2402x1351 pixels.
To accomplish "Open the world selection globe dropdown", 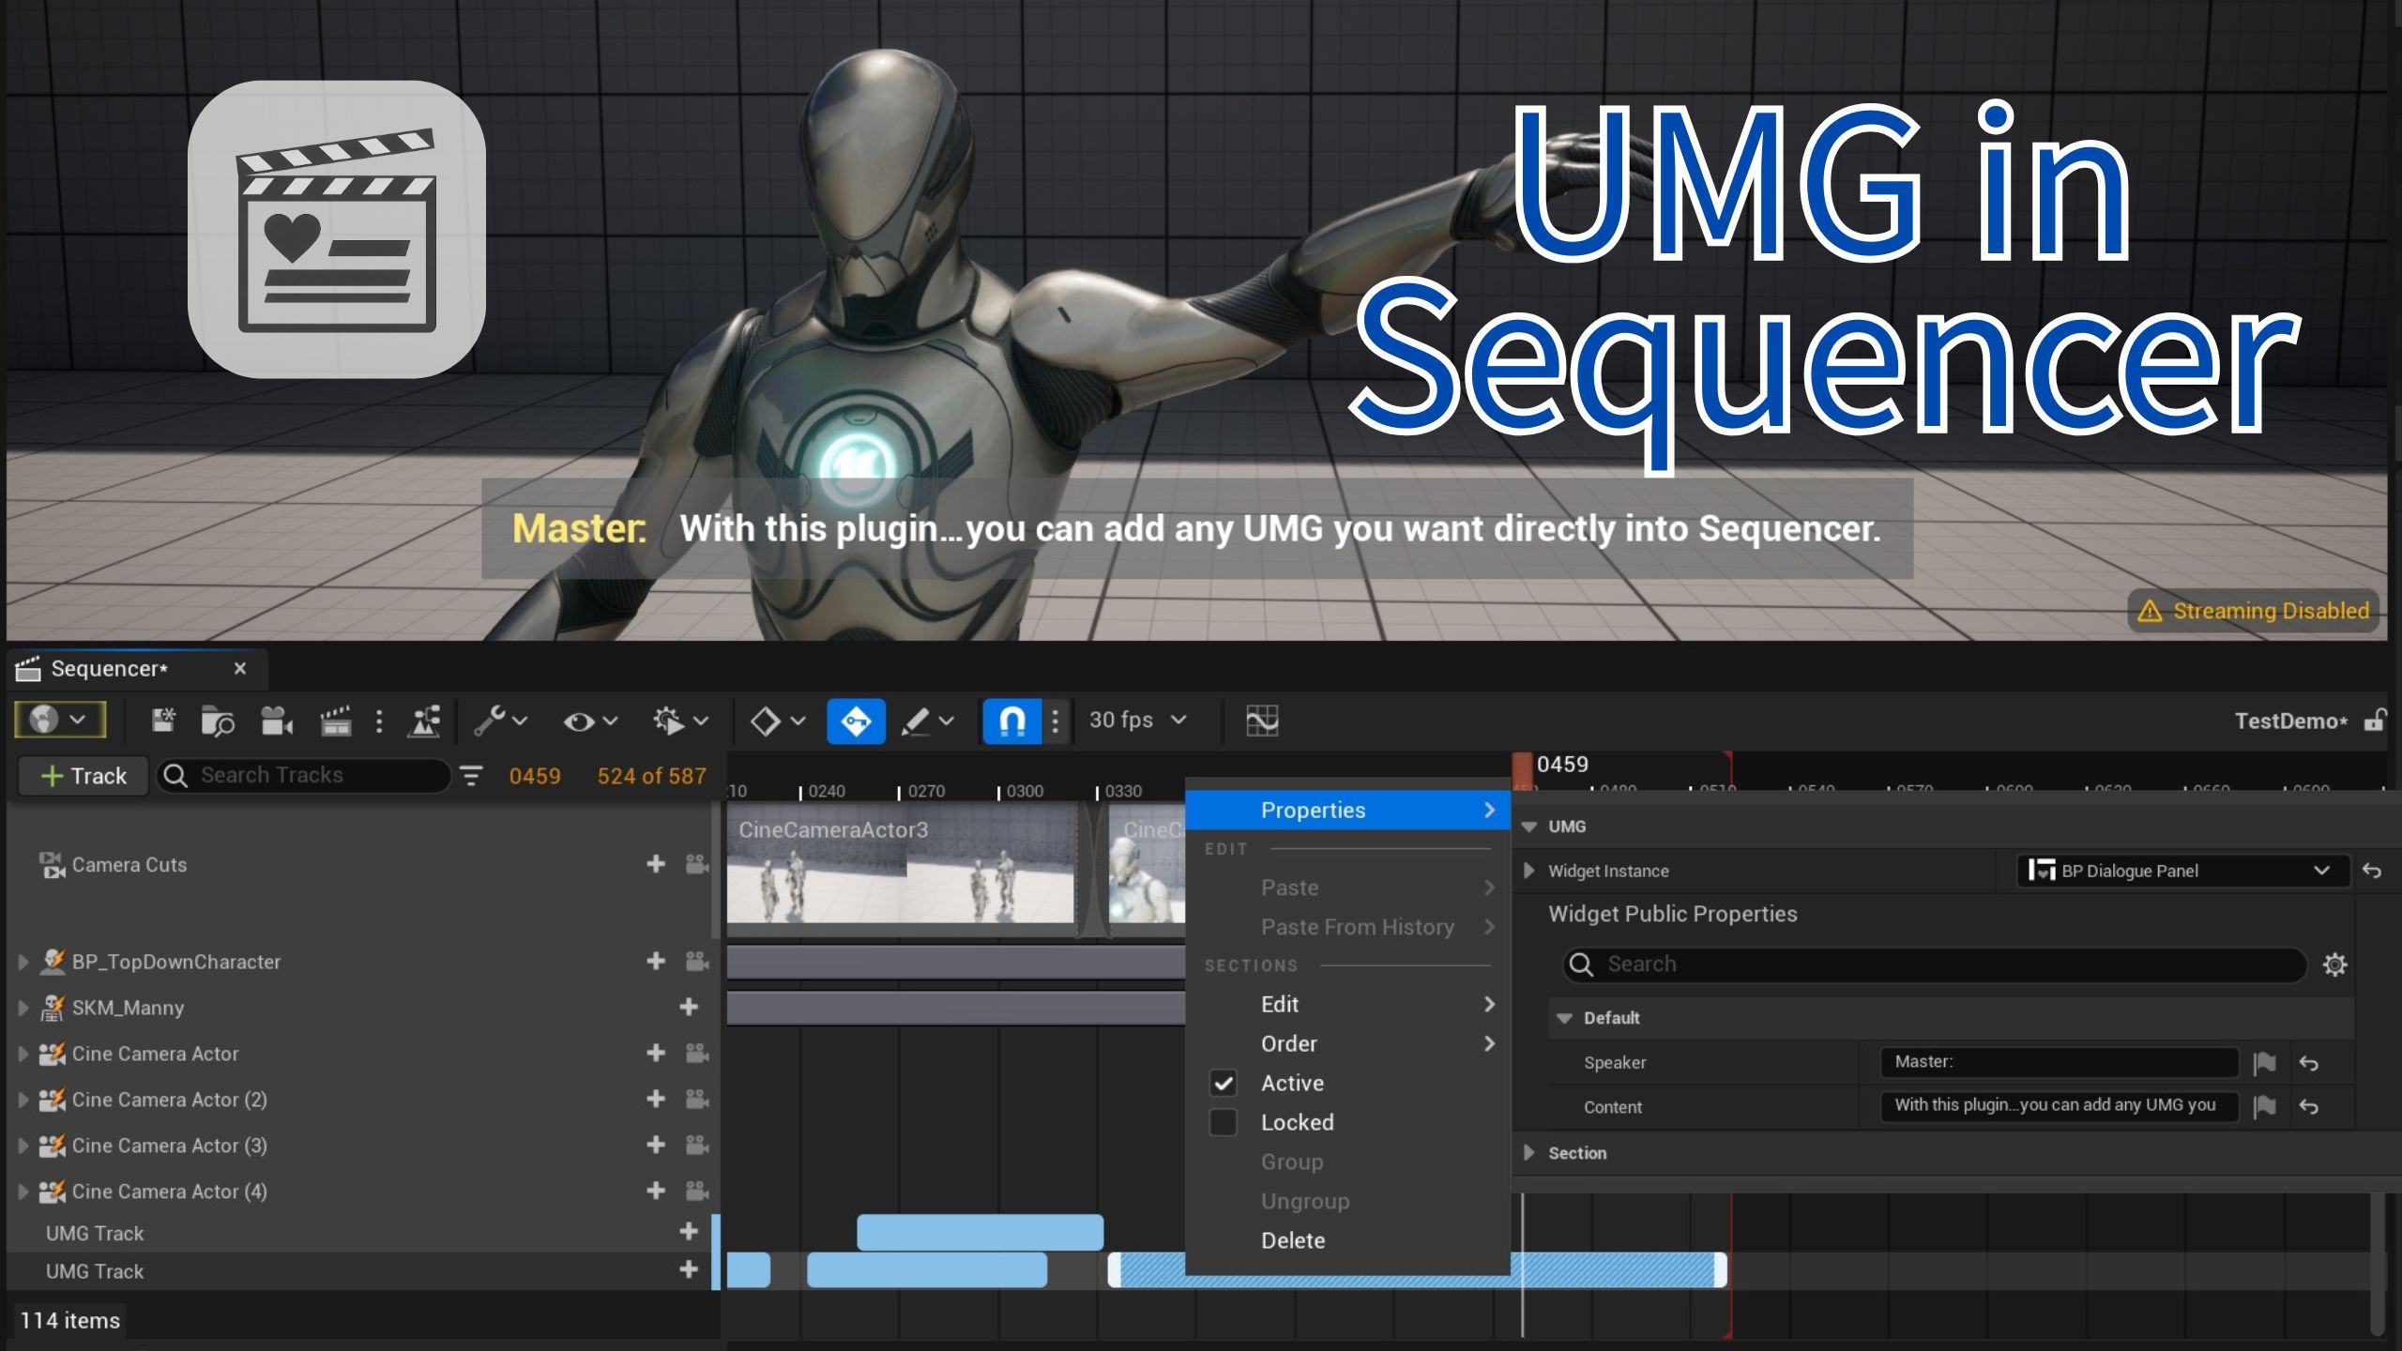I will click(59, 721).
